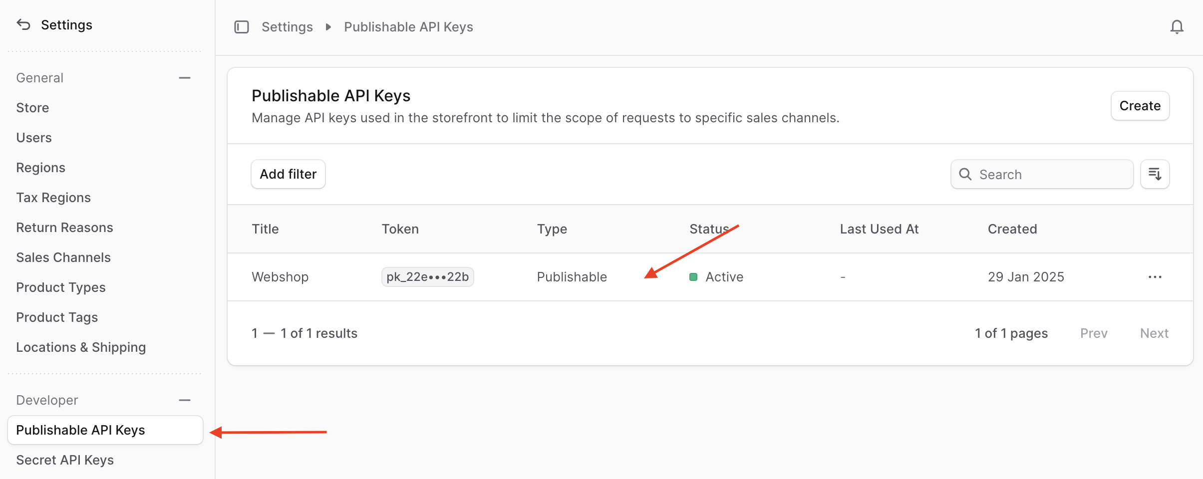Viewport: 1203px width, 479px height.
Task: Click the back arrow beside Settings heading
Action: coord(22,24)
